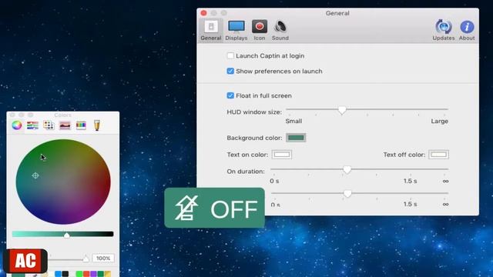
Task: Click the infinity mark under On duration
Action: 445,182
